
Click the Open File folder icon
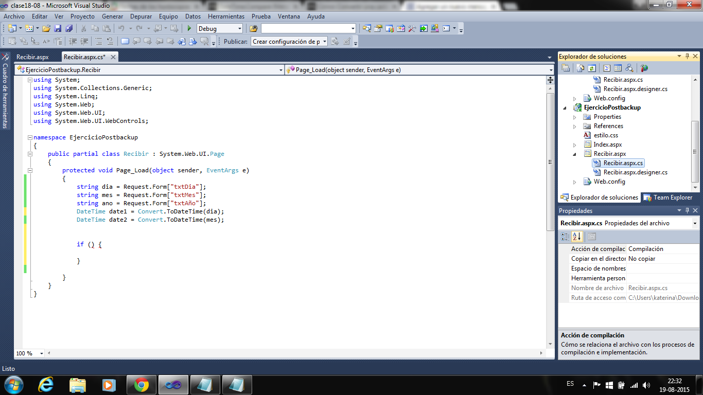(46, 29)
